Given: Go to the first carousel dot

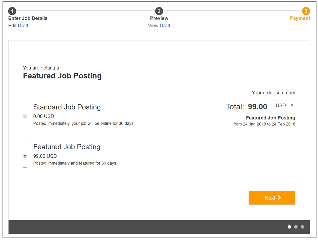Looking at the screenshot, I should pyautogui.click(x=289, y=227).
